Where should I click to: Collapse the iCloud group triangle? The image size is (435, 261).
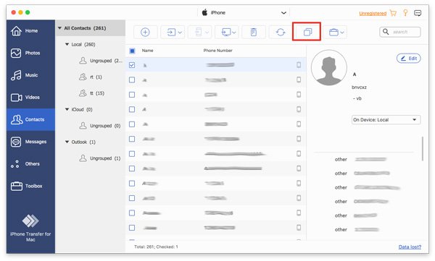[x=67, y=109]
